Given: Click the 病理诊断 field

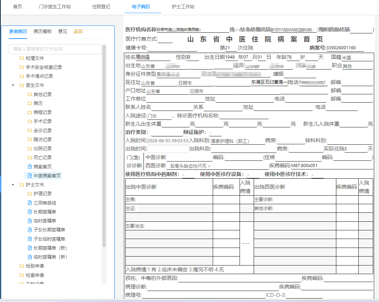Looking at the screenshot, I should (212, 287).
